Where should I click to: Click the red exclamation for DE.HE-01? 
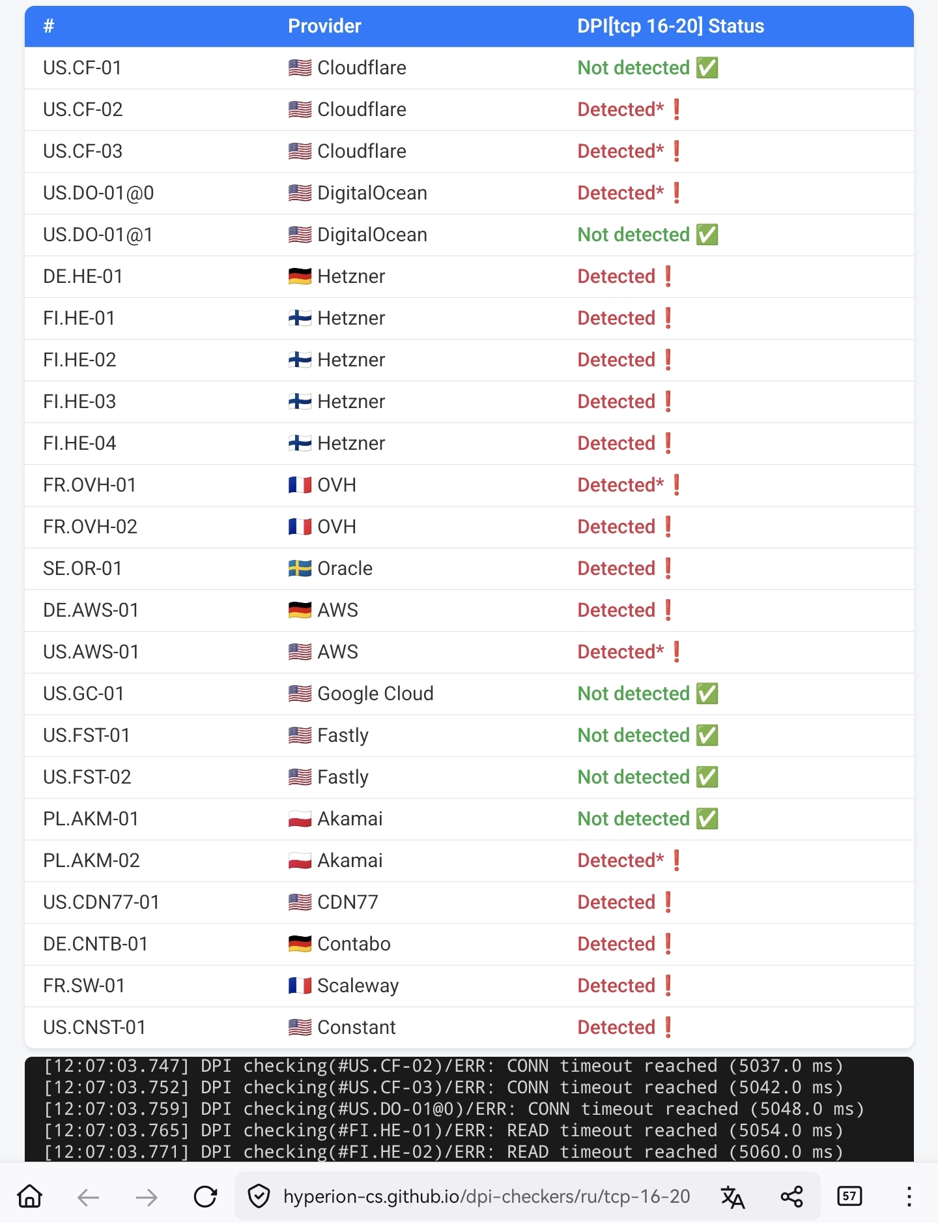668,276
